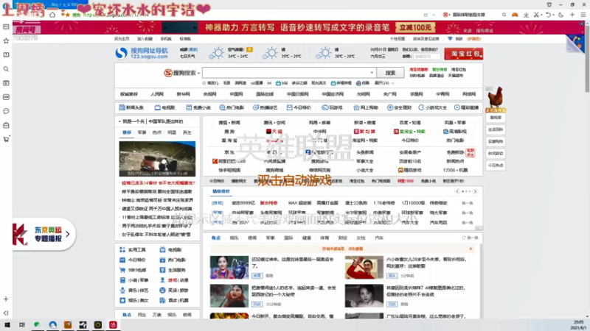Click the 立减100元 ad banner button
The image size is (590, 331).
pos(415,27)
